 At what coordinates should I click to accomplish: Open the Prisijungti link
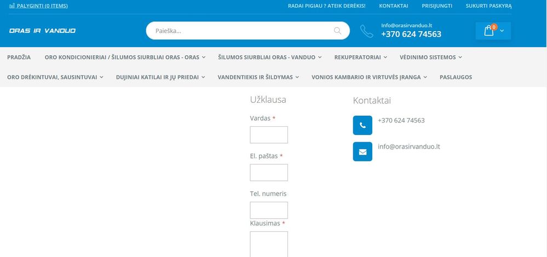[437, 6]
